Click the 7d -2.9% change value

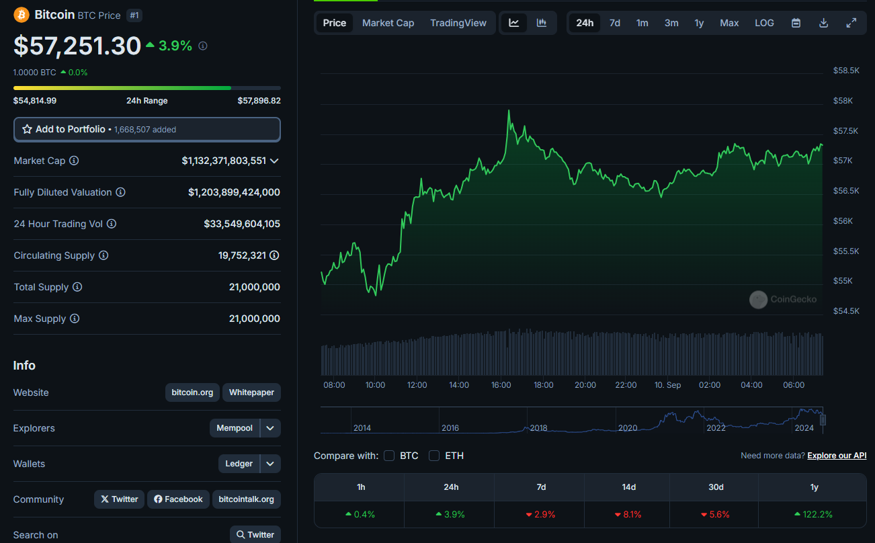tap(541, 514)
